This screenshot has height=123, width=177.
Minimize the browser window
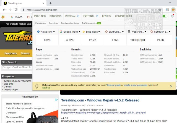pos(170,3)
